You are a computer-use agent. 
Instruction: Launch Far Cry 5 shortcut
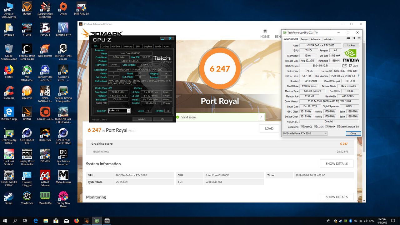[45, 29]
